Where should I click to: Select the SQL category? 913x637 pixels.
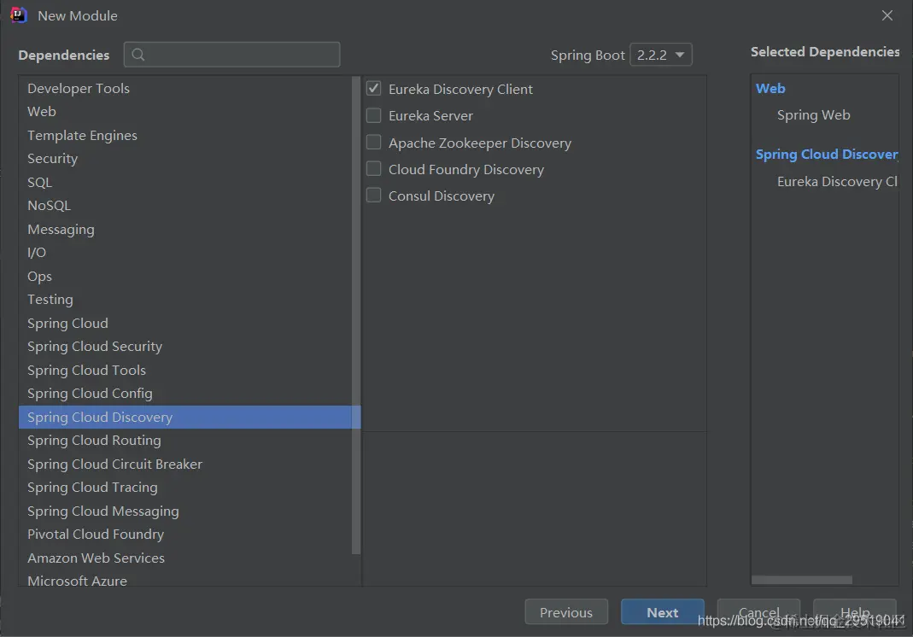185,182
